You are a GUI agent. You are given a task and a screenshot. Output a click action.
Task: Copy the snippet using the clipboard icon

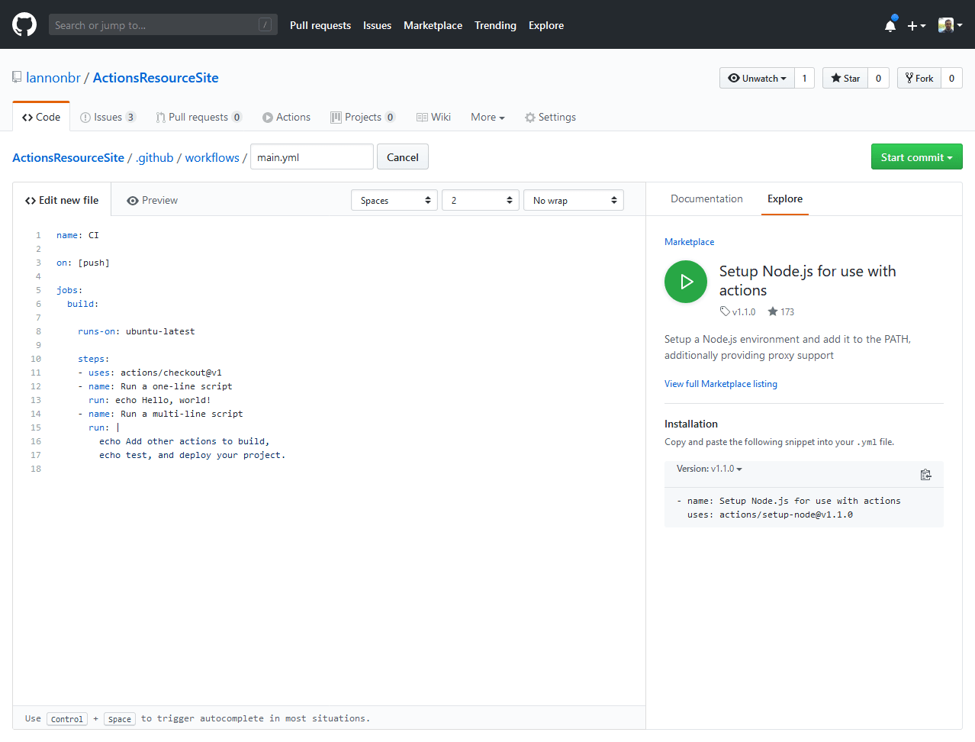click(x=925, y=475)
